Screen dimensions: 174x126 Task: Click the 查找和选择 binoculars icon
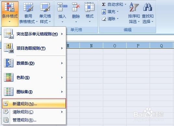coord(148,7)
